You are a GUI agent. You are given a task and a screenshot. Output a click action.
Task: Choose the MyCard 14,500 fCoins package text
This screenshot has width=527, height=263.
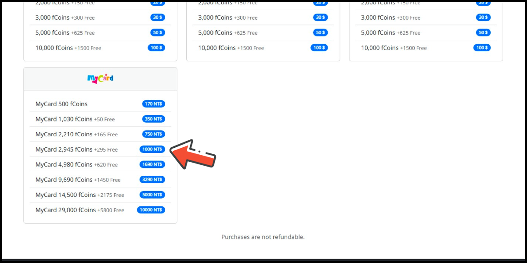click(65, 195)
